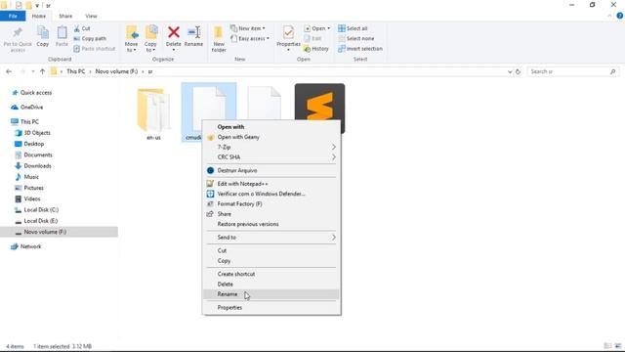
Task: Open Local Disk (C:) in sidebar
Action: pyautogui.click(x=41, y=210)
